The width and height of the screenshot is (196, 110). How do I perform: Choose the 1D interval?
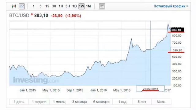click(74, 6)
